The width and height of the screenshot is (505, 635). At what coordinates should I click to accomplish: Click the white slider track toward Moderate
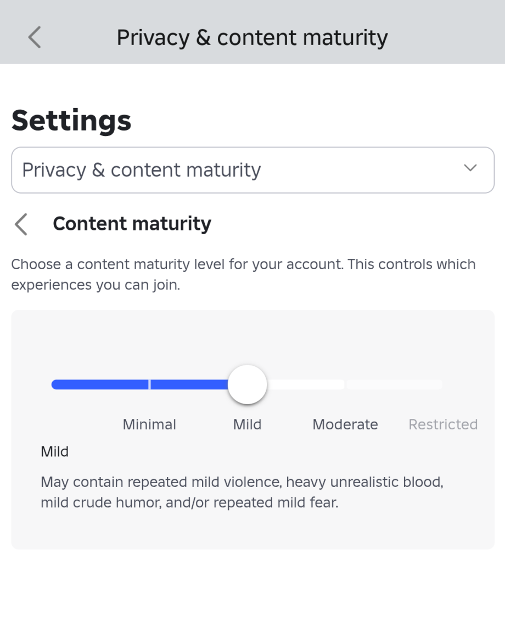point(306,384)
